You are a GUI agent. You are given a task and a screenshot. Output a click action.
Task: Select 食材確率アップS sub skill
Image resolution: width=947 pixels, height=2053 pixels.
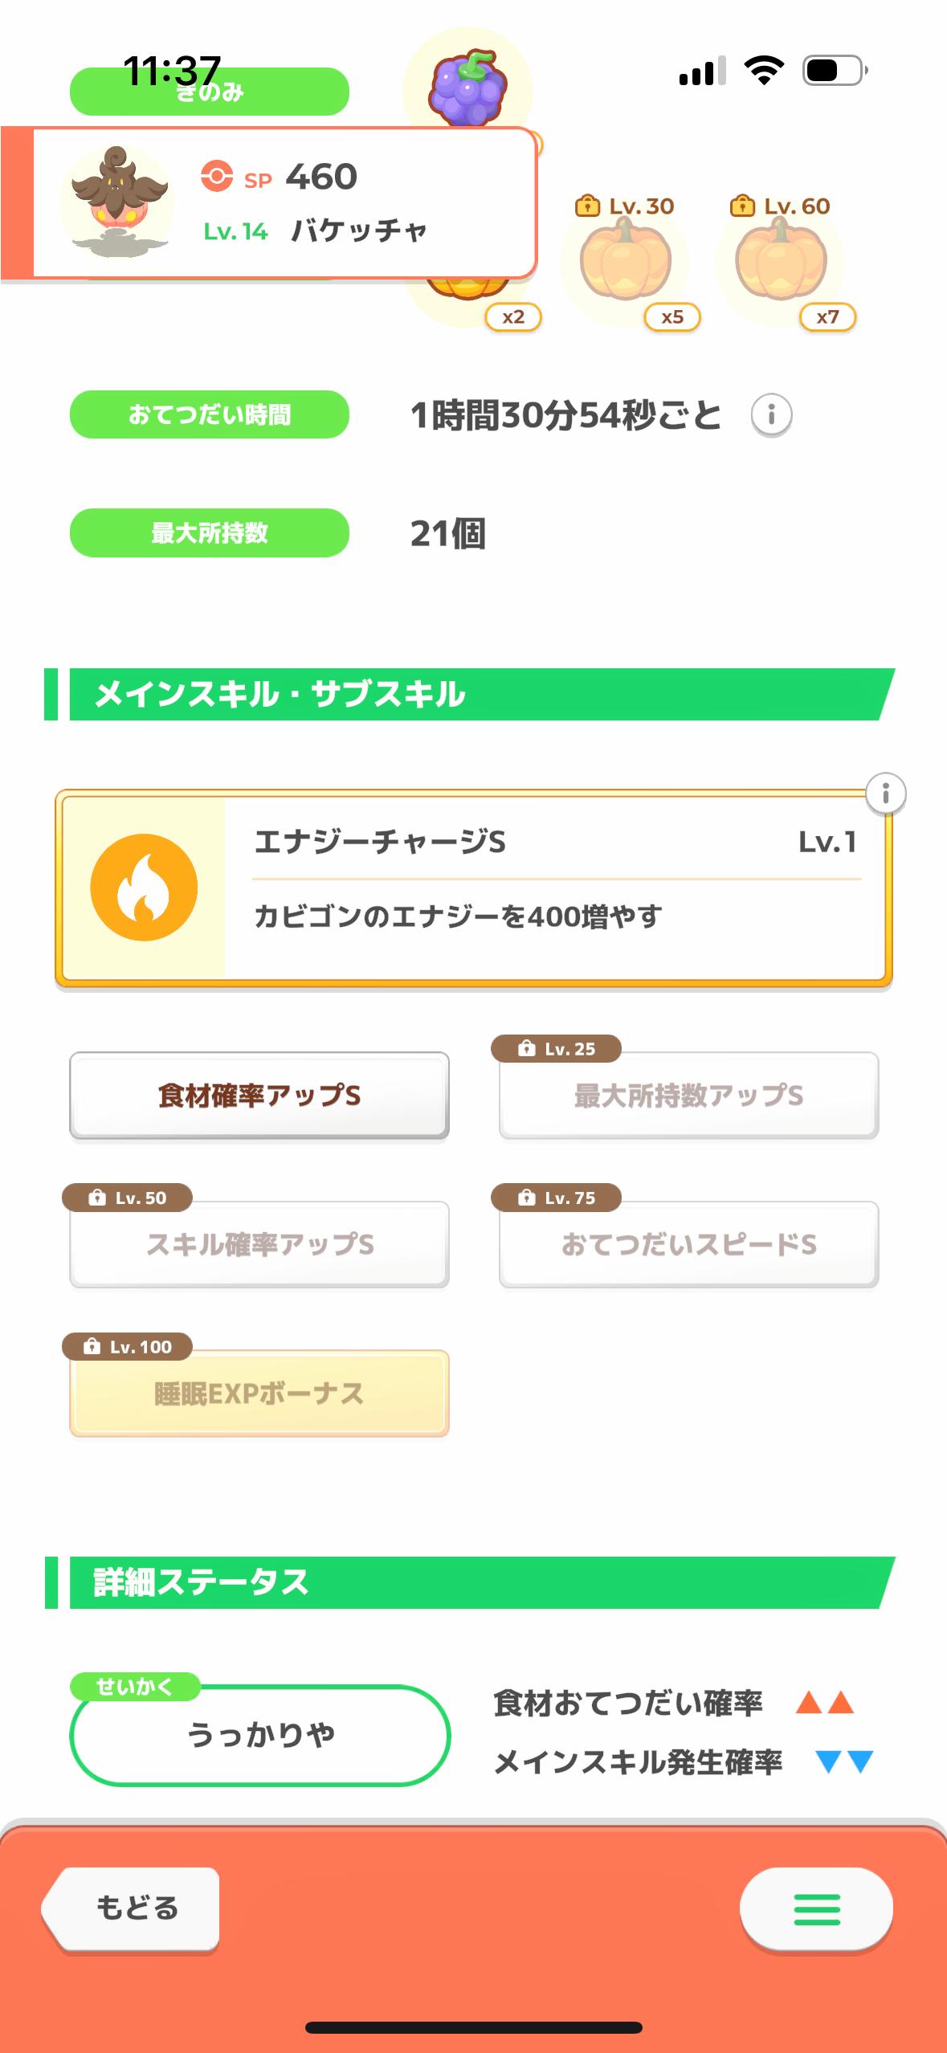click(x=259, y=1096)
